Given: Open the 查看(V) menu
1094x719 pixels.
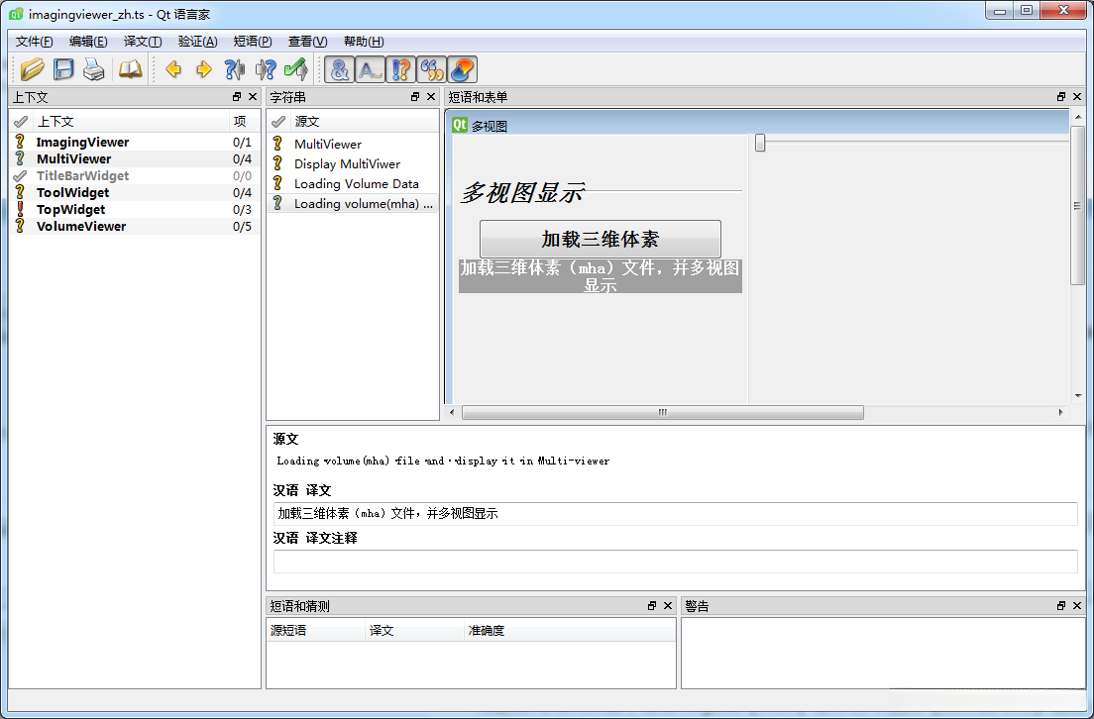Looking at the screenshot, I should point(307,42).
